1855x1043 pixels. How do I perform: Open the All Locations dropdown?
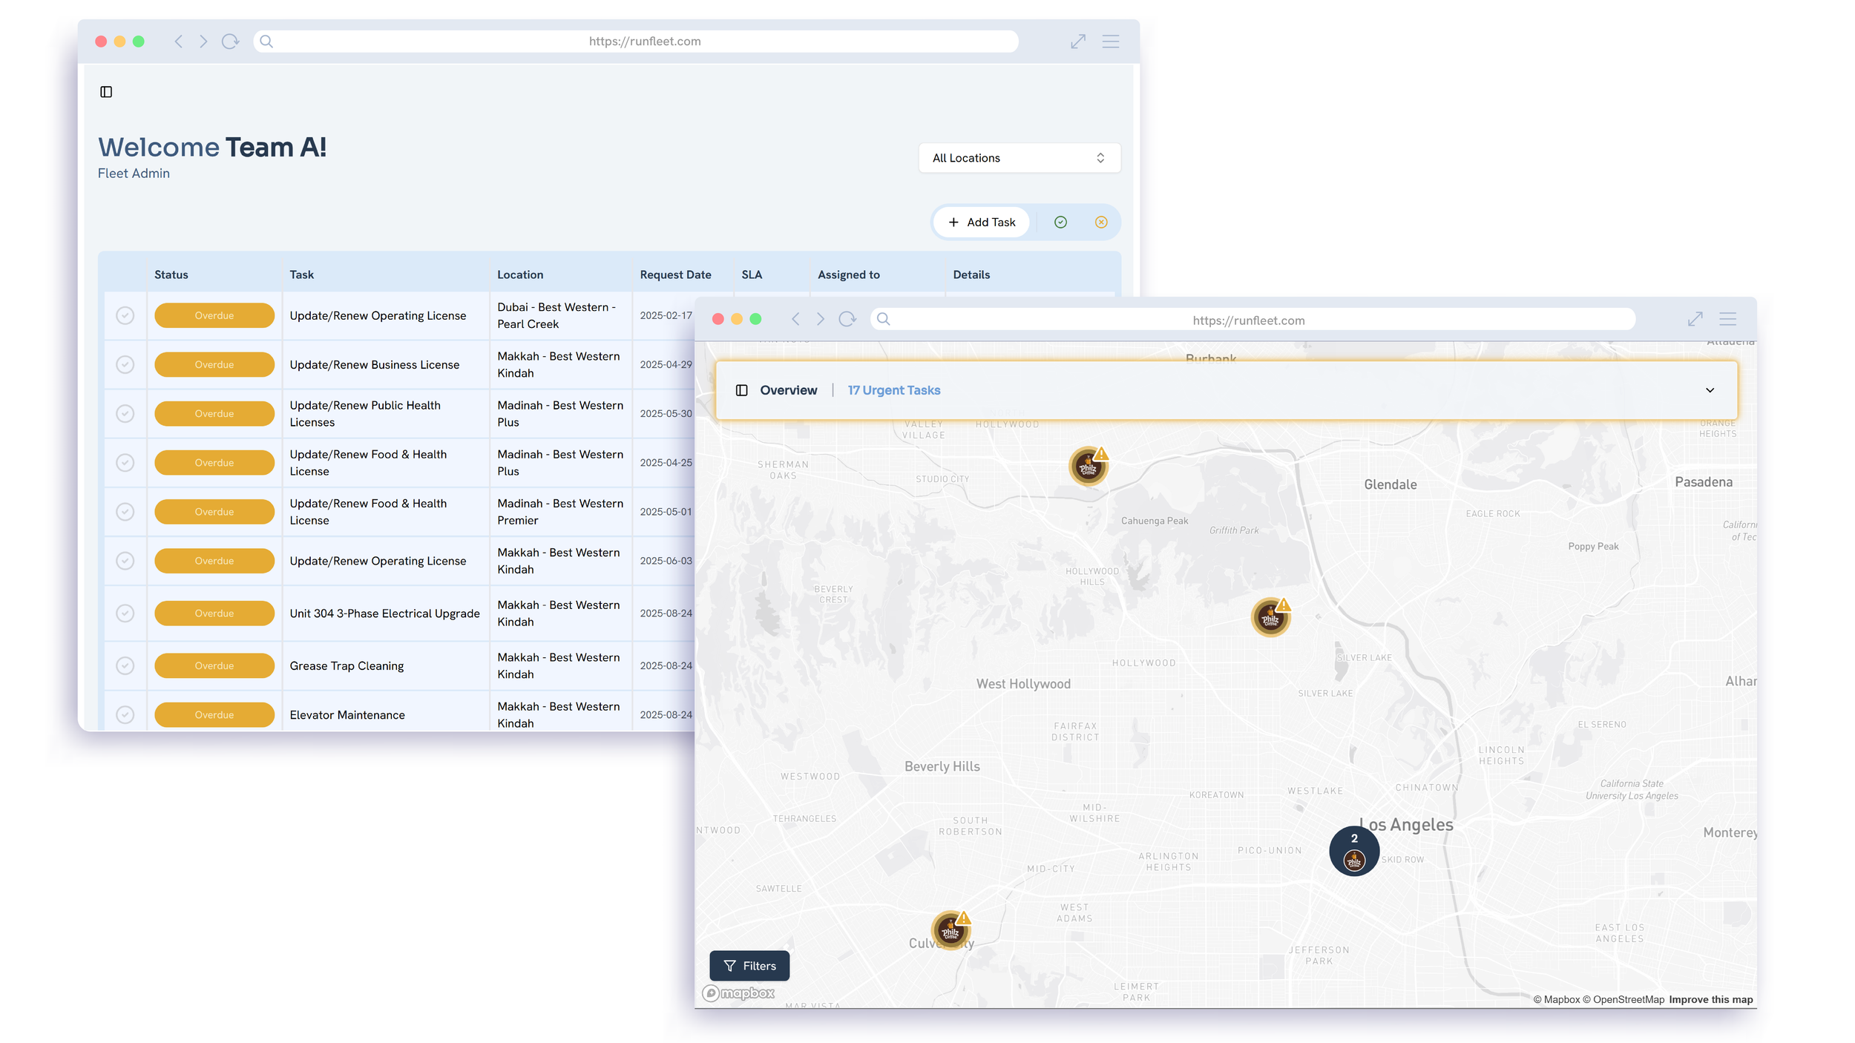1019,157
